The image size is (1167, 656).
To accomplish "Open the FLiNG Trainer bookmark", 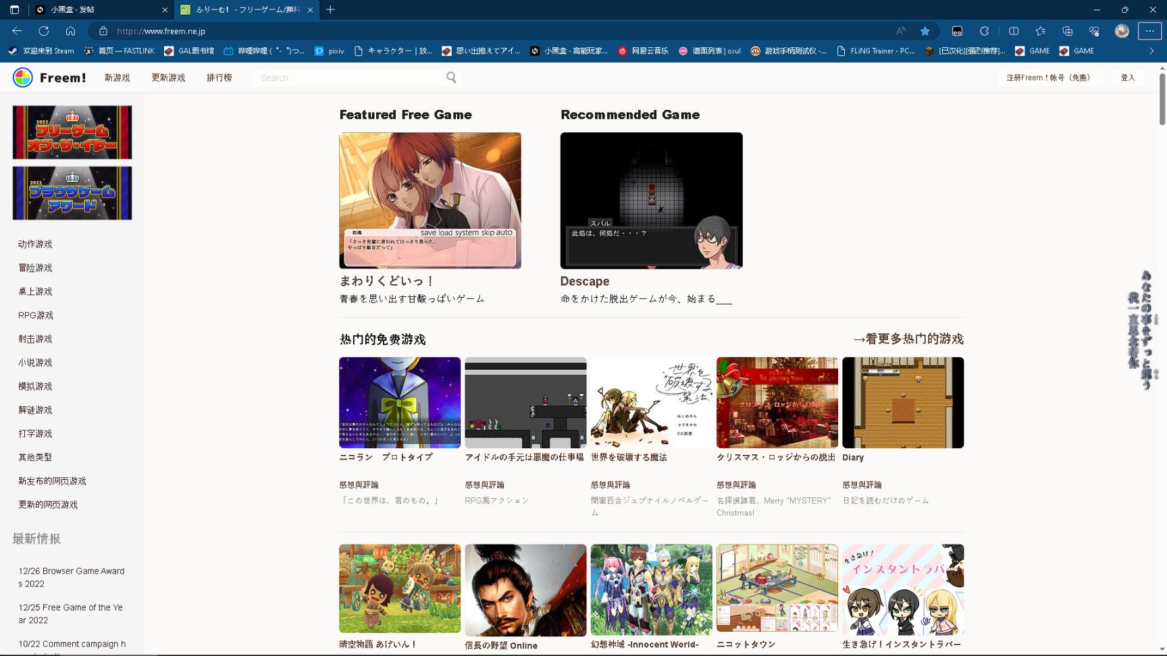I will click(x=876, y=51).
